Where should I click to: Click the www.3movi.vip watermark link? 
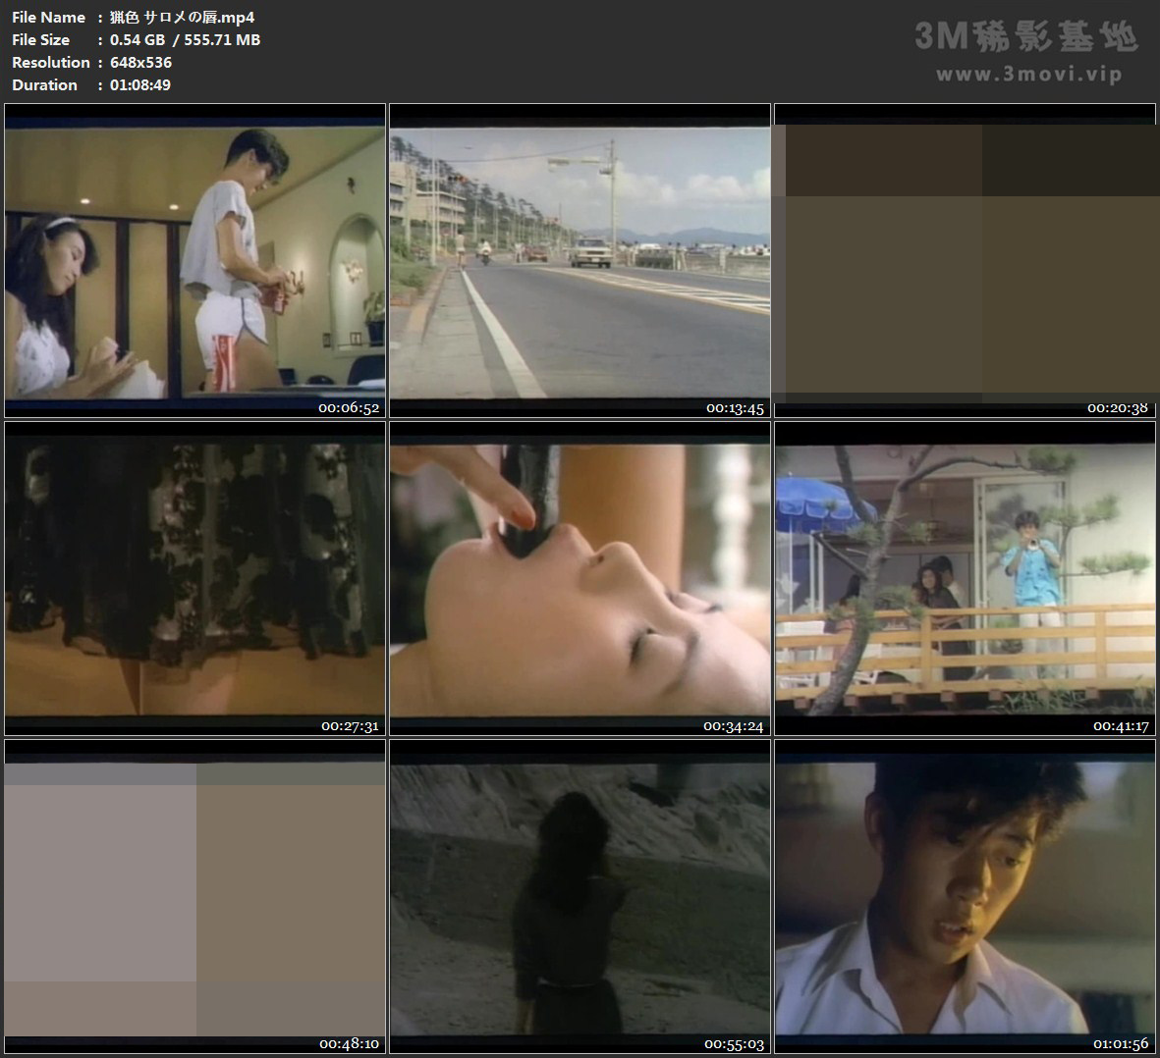tap(1028, 75)
